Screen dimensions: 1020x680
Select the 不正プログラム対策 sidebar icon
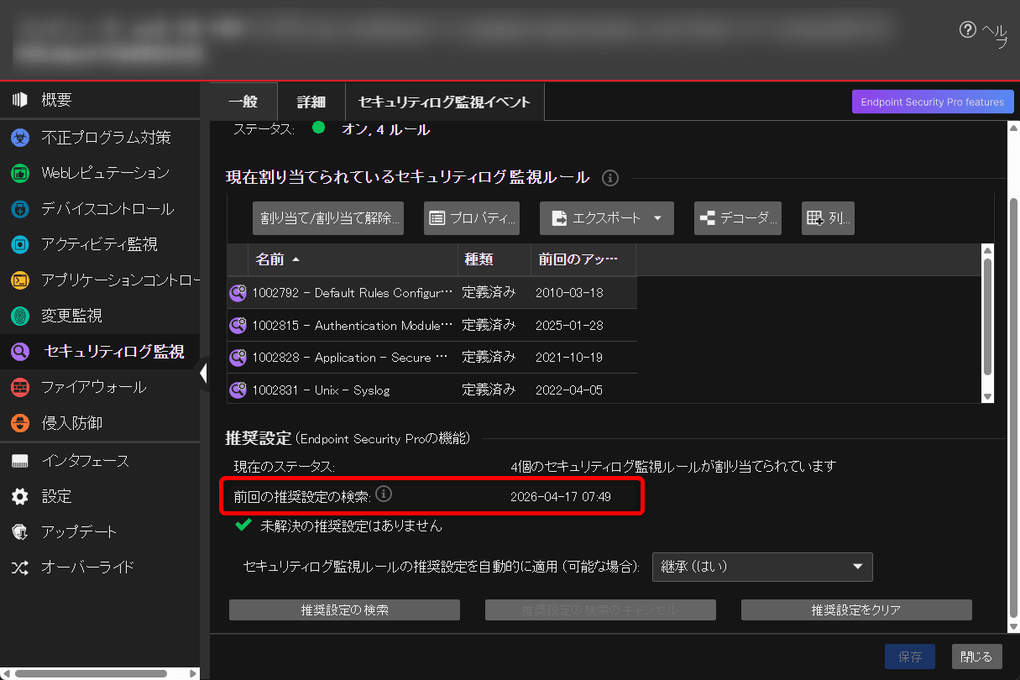point(18,136)
